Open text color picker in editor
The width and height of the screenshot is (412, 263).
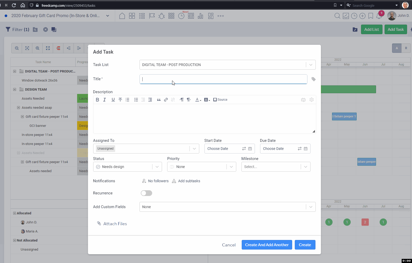tap(198, 100)
